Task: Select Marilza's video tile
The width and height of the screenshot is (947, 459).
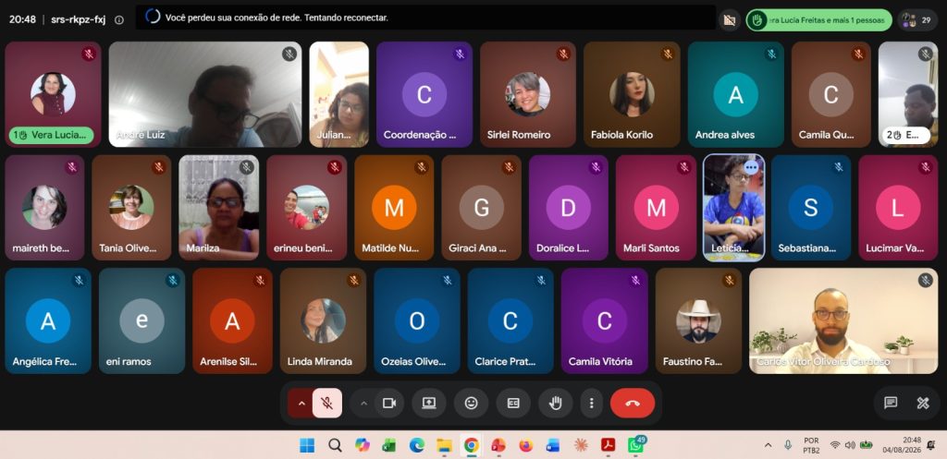Action: 218,208
